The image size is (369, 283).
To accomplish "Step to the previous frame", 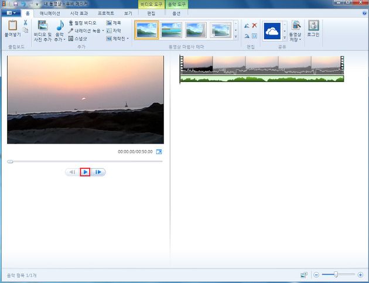I will pos(73,172).
